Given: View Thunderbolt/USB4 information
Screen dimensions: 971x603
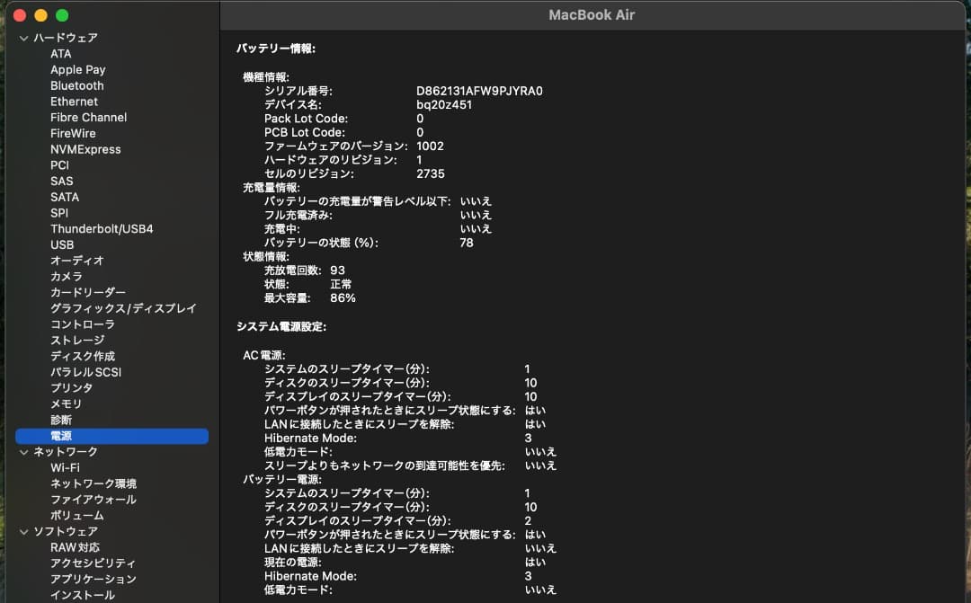Looking at the screenshot, I should click(x=102, y=228).
